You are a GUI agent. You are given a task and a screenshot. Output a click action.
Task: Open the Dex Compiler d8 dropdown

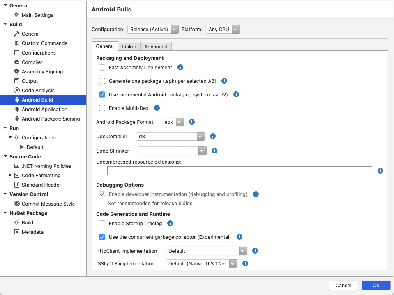(171, 137)
